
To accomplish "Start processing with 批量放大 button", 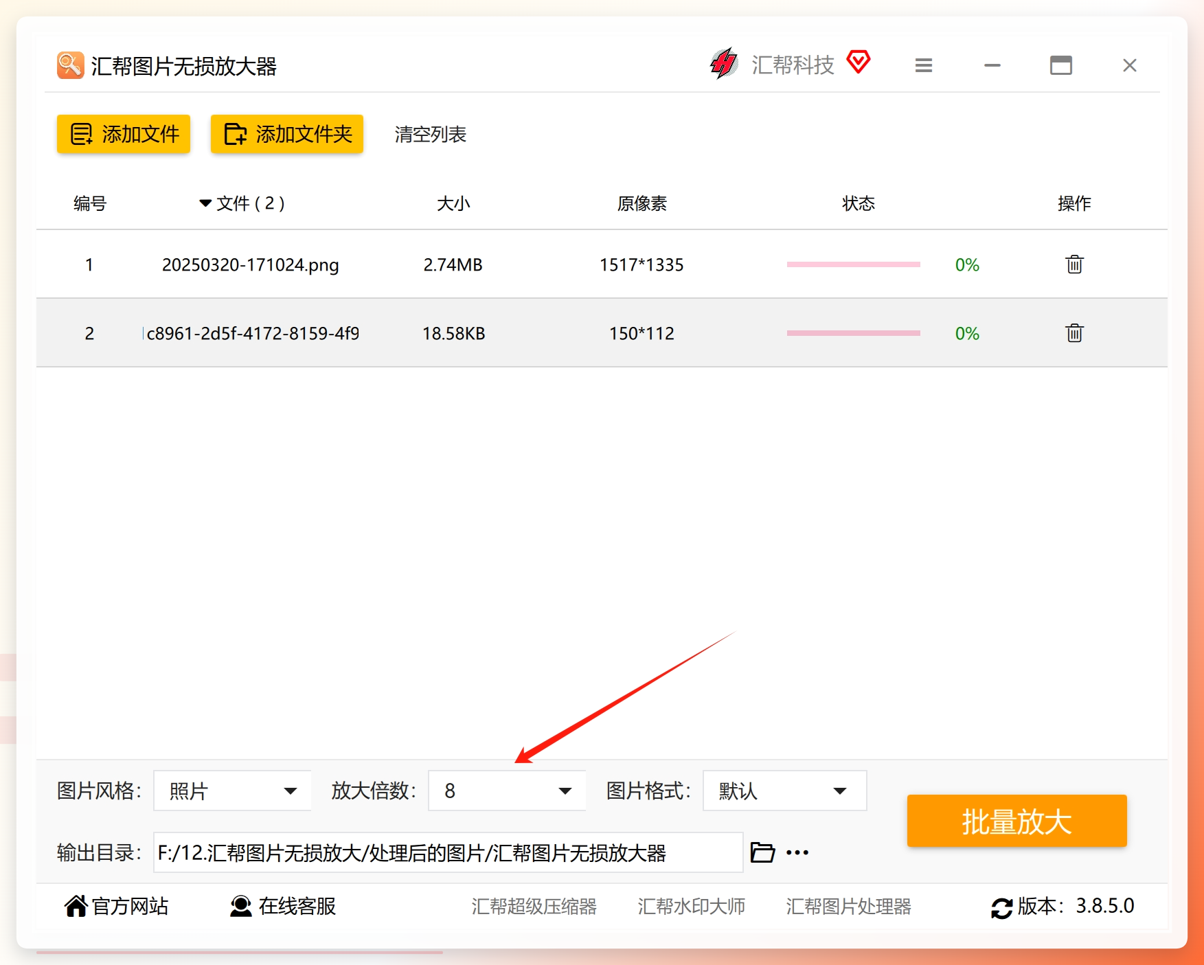I will tap(1016, 821).
